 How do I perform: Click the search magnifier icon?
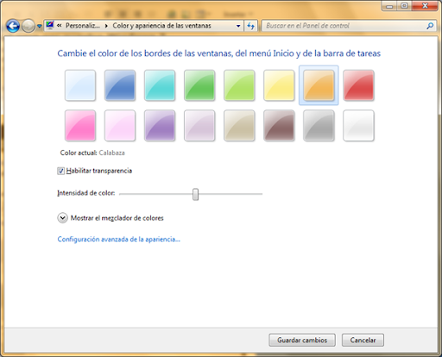tap(430, 26)
